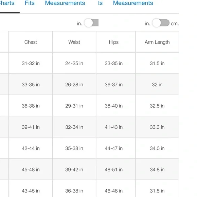Click the Chest column header

click(31, 42)
